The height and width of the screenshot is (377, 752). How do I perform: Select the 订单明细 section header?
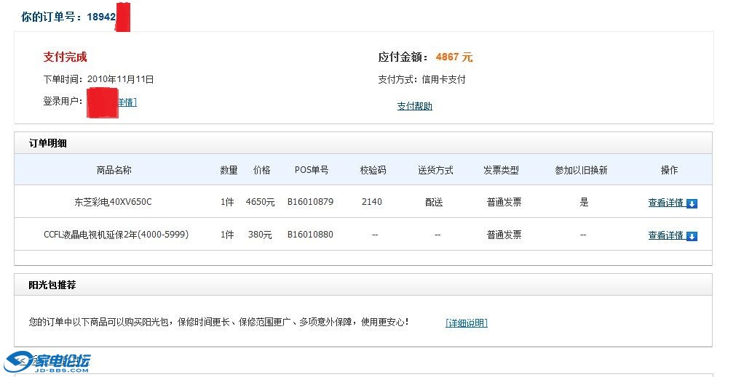(x=48, y=143)
